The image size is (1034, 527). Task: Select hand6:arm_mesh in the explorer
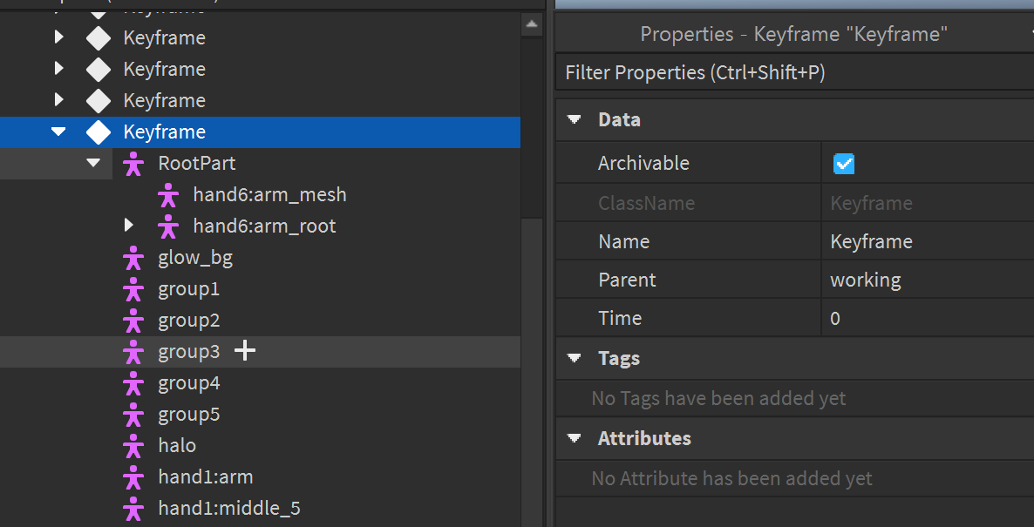point(269,195)
